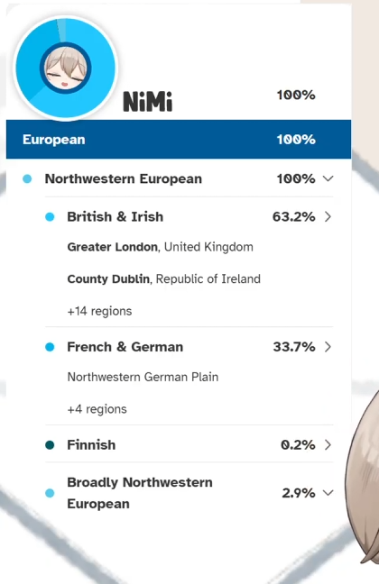Open the British & Irish arrow

pyautogui.click(x=328, y=217)
